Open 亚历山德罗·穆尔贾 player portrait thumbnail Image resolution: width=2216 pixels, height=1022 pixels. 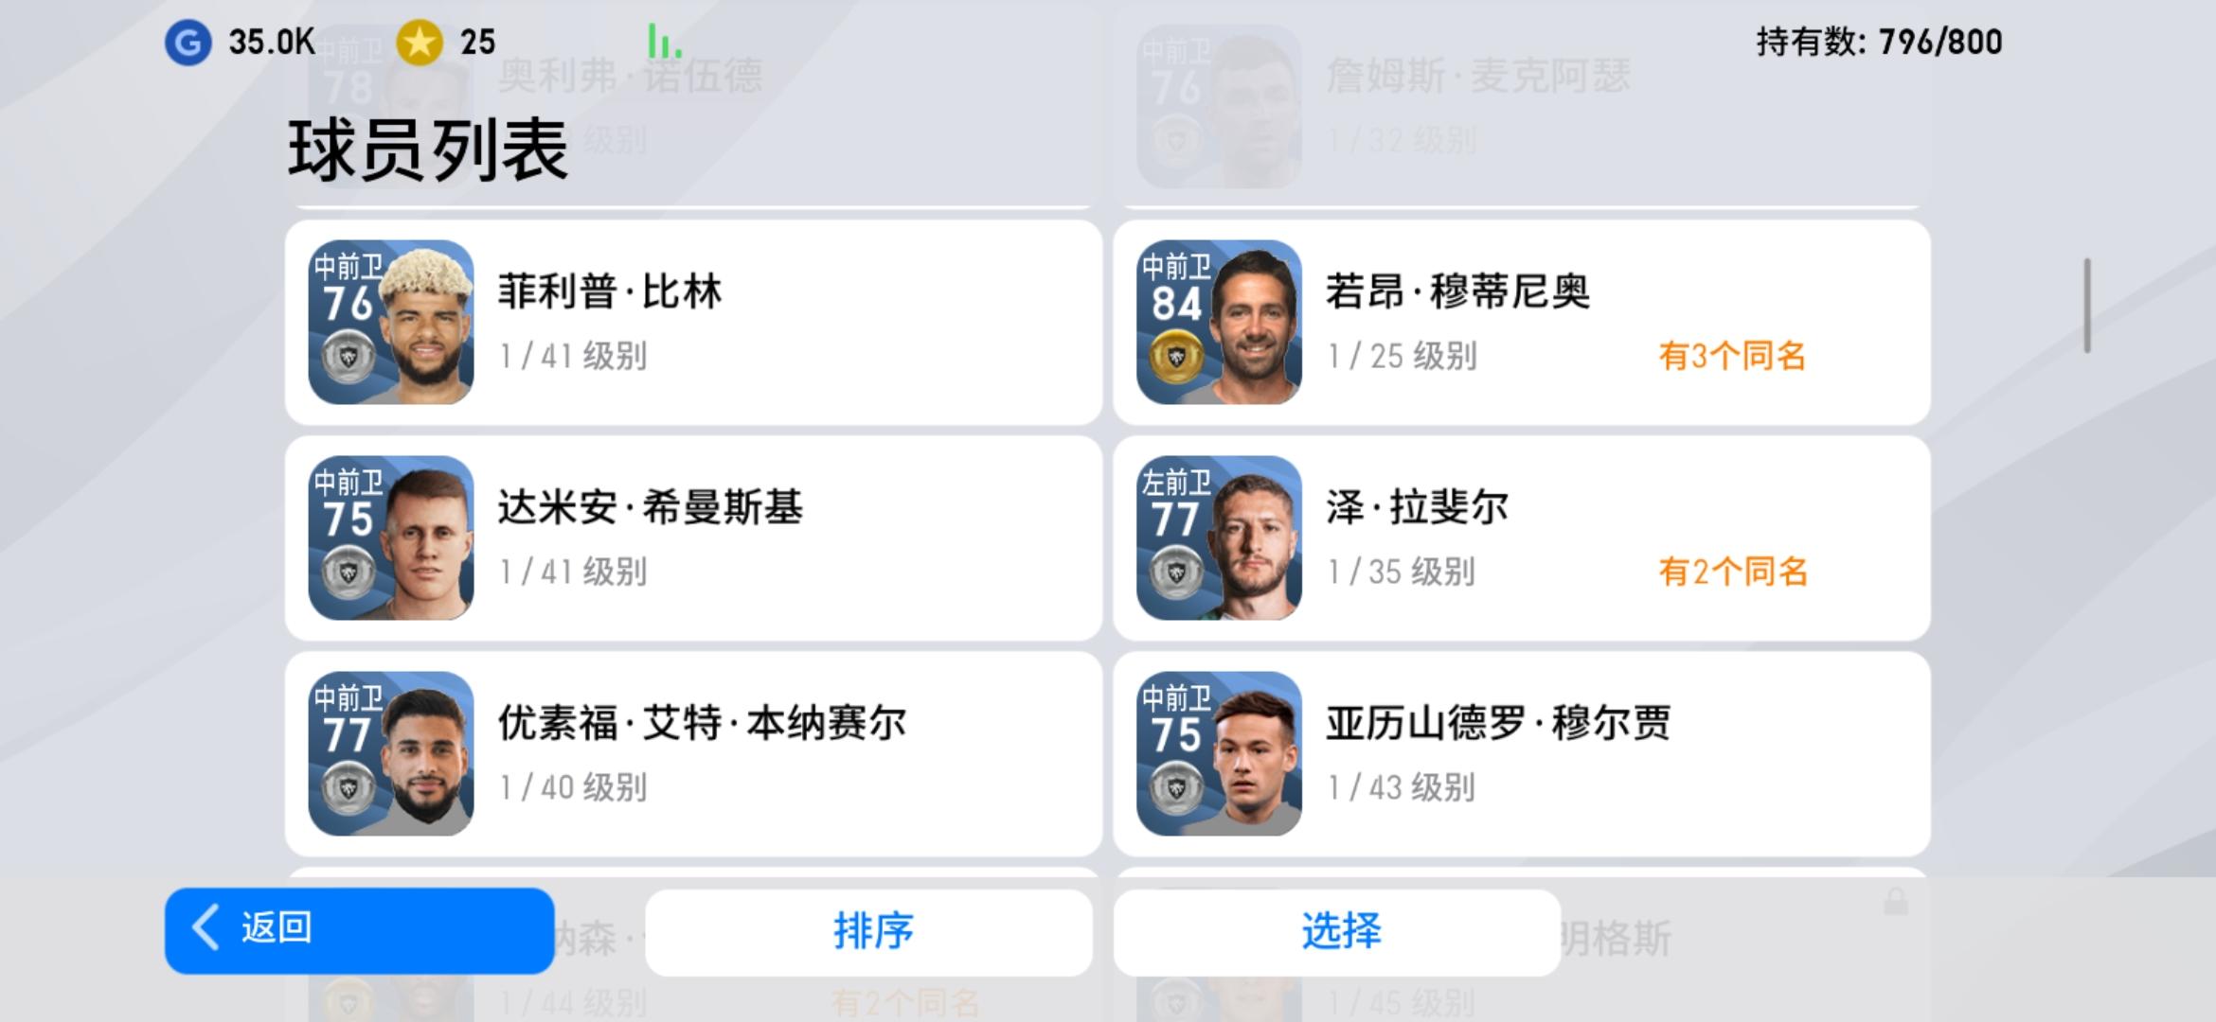[1219, 753]
